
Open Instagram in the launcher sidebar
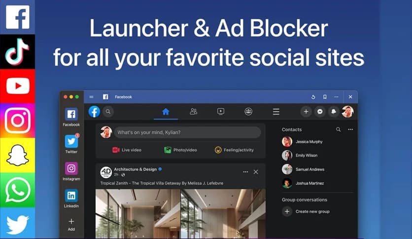click(71, 171)
